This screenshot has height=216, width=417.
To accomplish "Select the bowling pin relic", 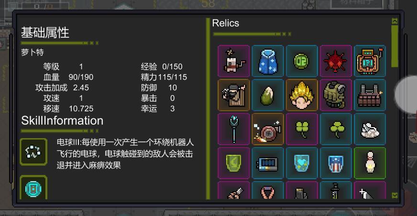I will click(x=370, y=163).
